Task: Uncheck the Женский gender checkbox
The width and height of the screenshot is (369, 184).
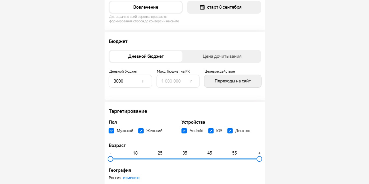Action: [141, 131]
